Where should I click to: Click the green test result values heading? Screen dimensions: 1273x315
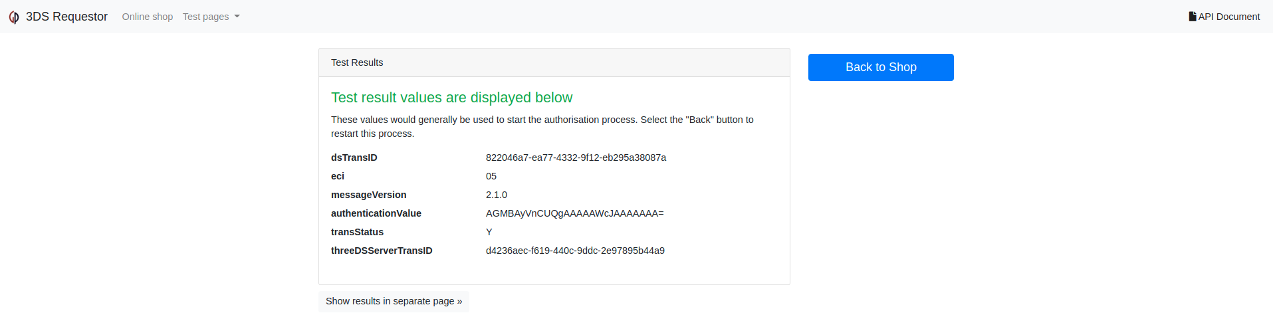point(451,98)
